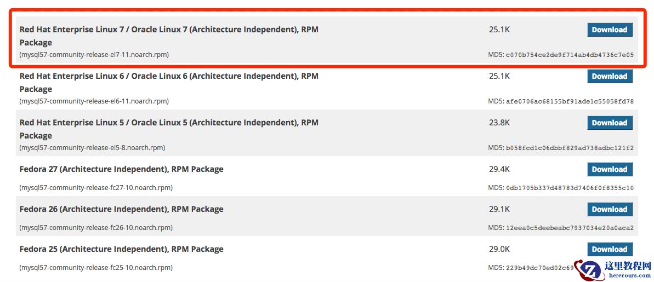Screen dimensions: 654x282
Task: Download the Red Hat Enterprise Linux 6 package
Action: 610,76
